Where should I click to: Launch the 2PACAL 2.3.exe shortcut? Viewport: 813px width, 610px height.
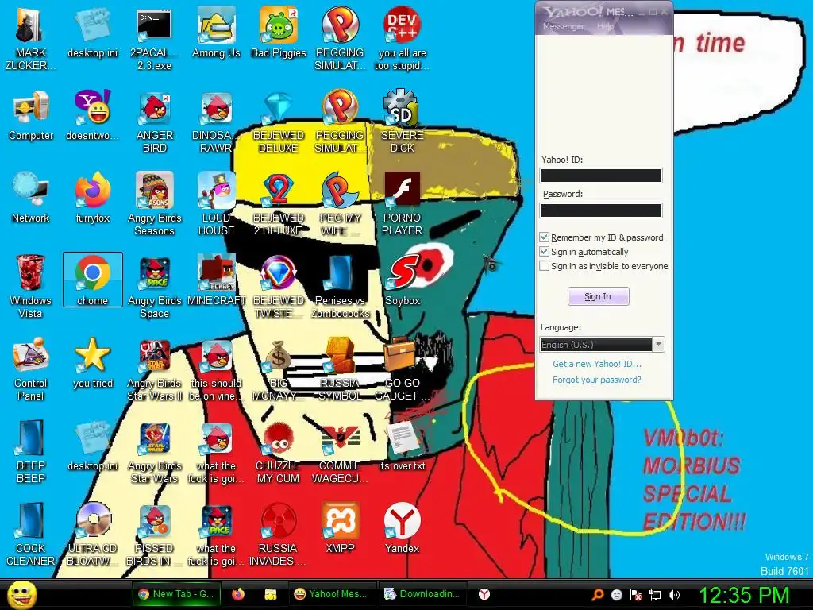coord(154,37)
